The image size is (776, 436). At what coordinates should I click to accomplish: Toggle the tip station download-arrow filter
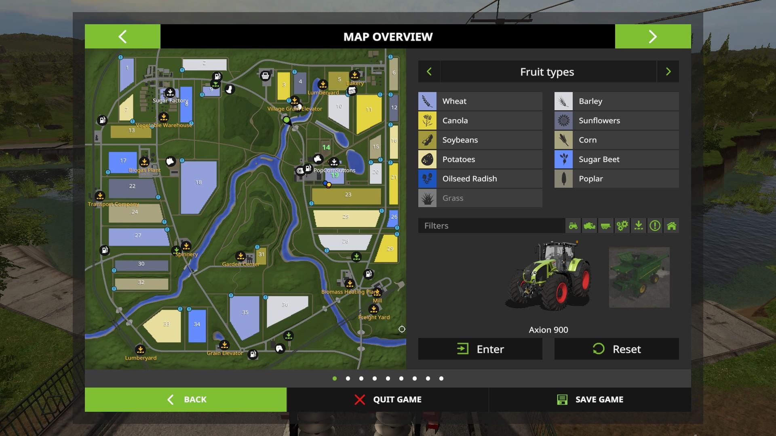639,226
